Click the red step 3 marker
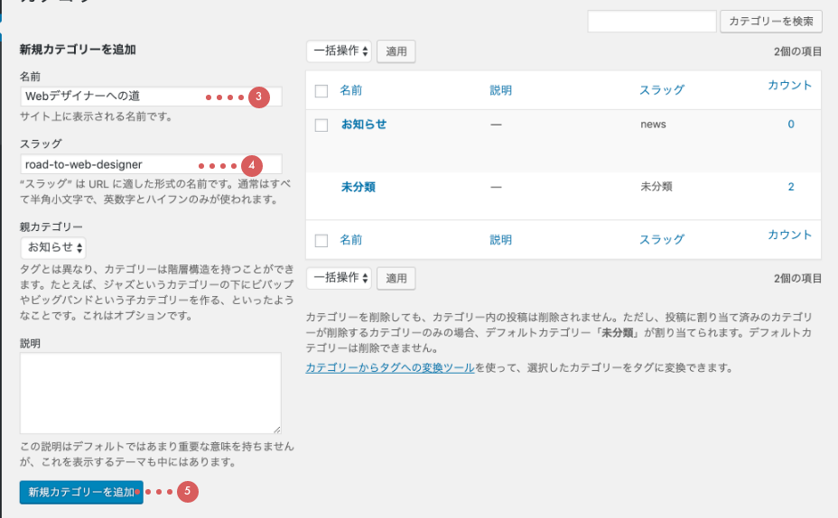Image resolution: width=838 pixels, height=518 pixels. tap(259, 97)
